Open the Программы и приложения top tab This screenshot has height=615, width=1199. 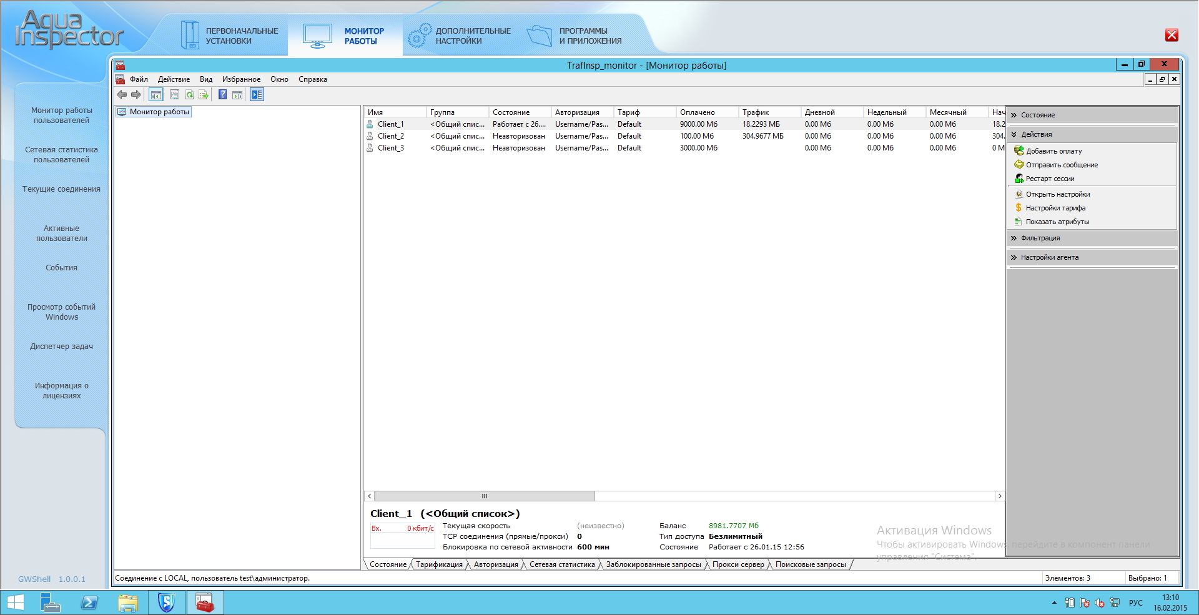point(575,36)
